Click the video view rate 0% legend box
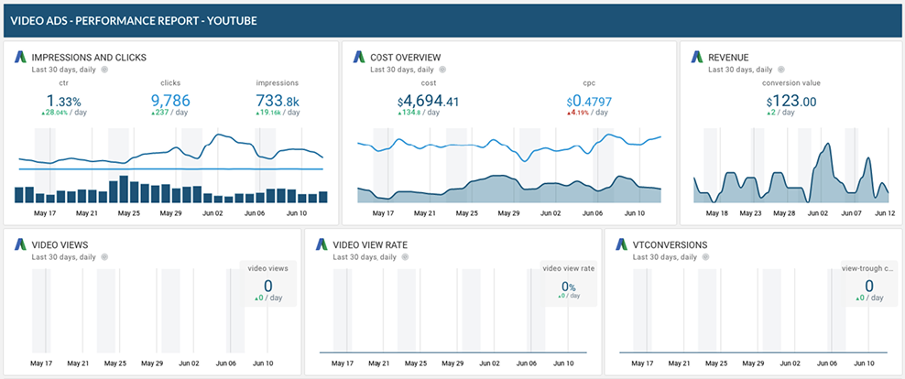The width and height of the screenshot is (905, 379). [x=568, y=282]
